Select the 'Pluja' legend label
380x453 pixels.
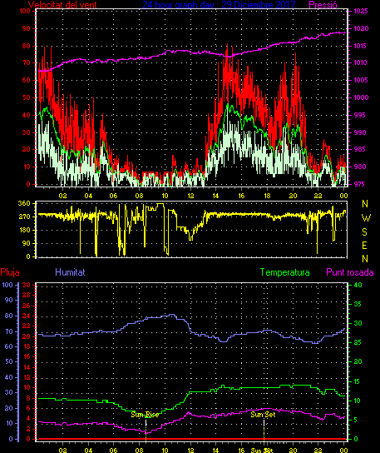point(10,272)
